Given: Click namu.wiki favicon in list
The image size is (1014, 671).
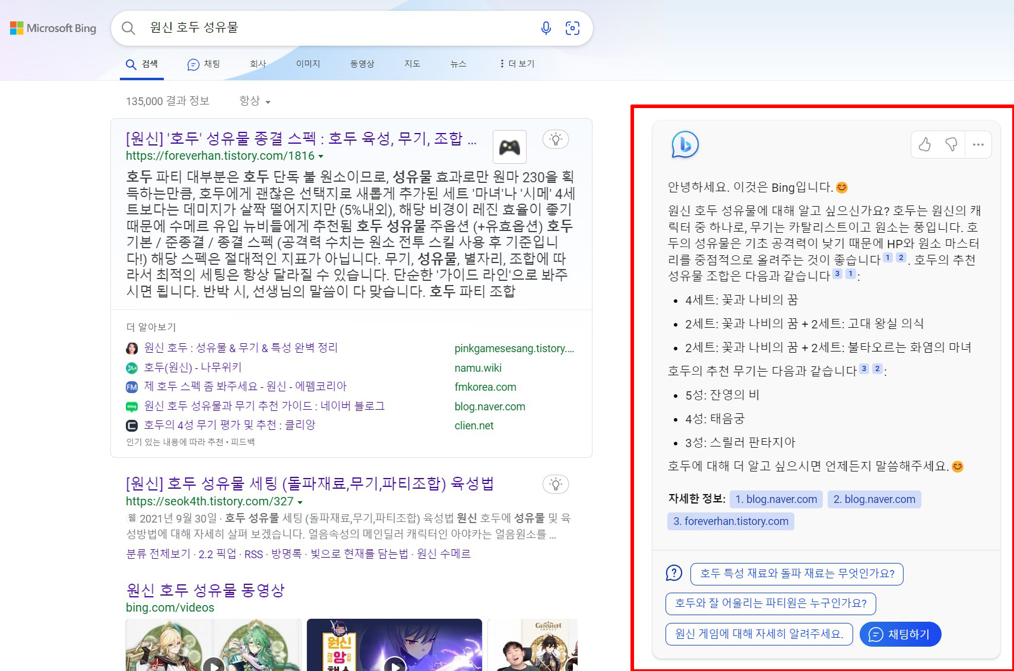Looking at the screenshot, I should click(132, 368).
